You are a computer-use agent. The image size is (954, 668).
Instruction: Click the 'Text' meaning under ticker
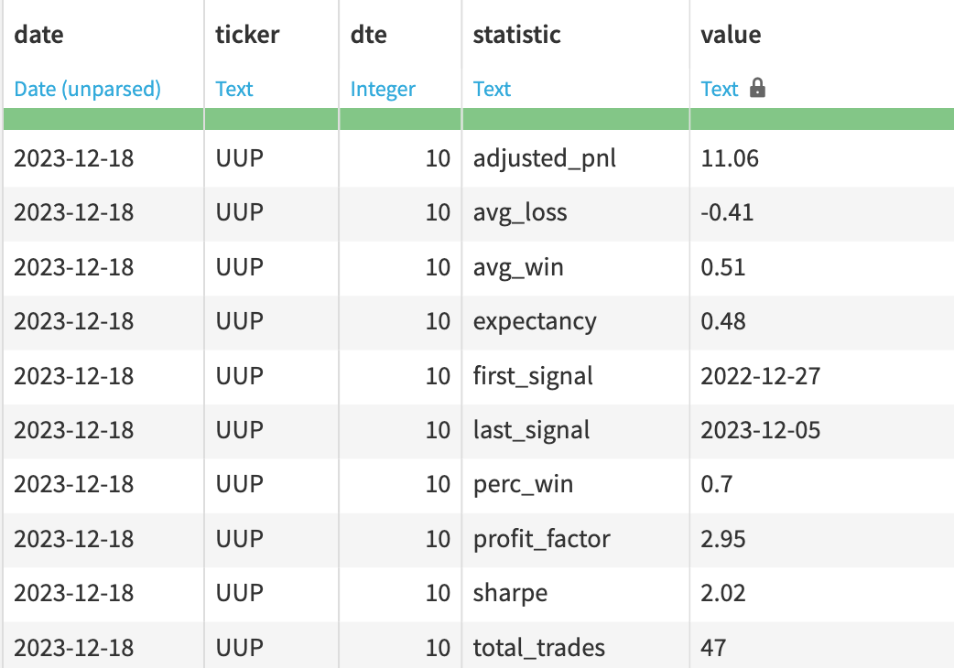pyautogui.click(x=234, y=89)
